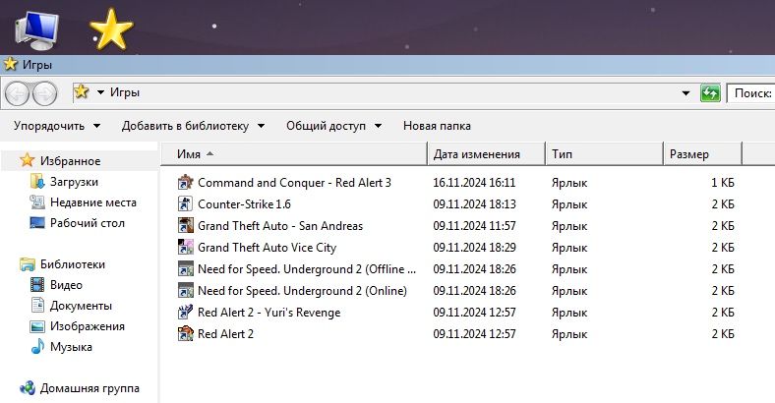Click the Документы page icon

pyautogui.click(x=37, y=306)
